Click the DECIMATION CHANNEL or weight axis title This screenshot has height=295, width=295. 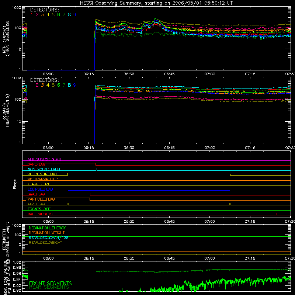point(6,239)
